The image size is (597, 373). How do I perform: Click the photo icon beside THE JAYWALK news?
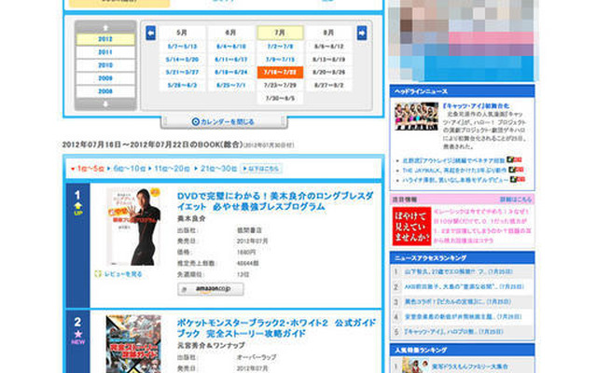coord(517,170)
